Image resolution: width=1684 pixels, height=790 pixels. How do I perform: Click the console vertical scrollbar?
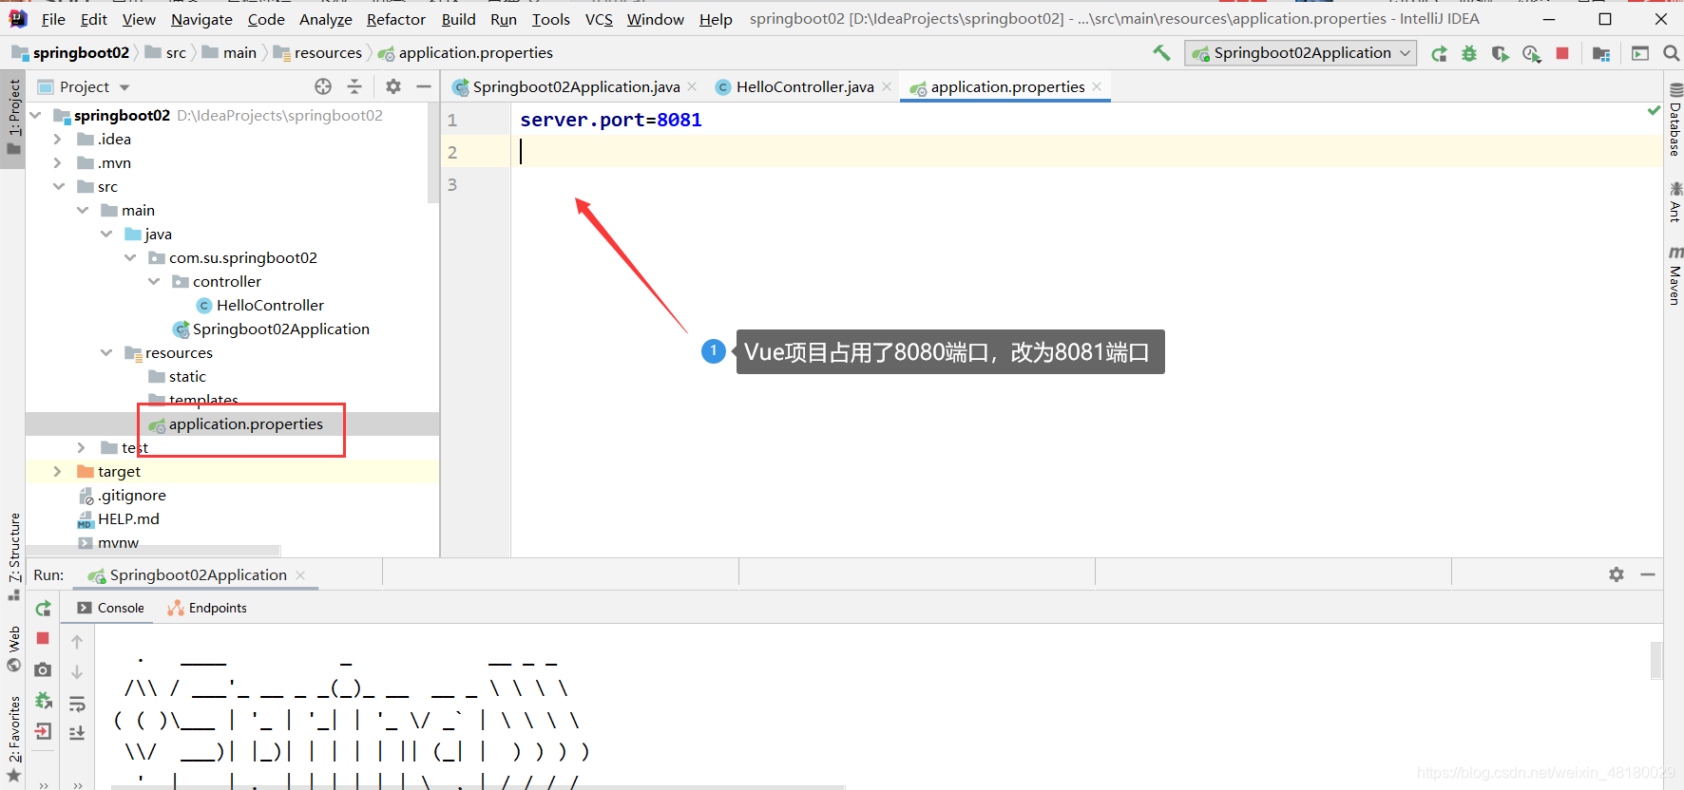point(1656,660)
